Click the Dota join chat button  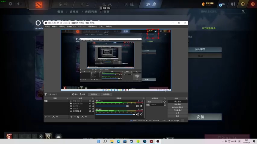click(x=205, y=50)
